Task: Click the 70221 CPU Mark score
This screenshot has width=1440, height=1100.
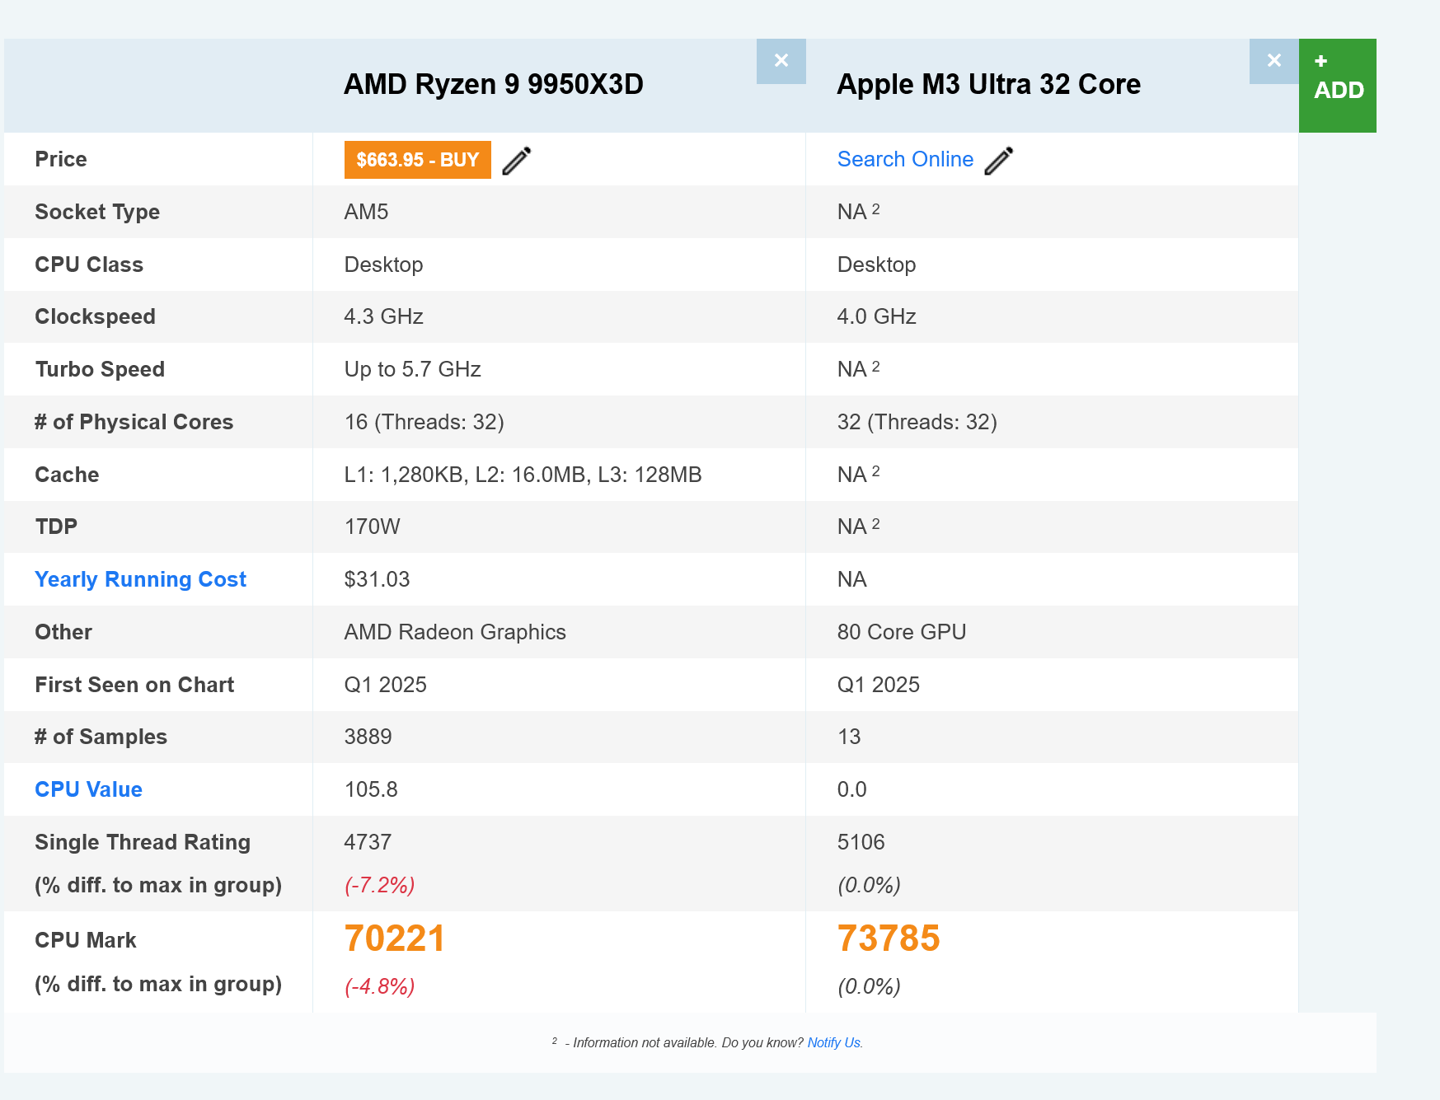Action: coord(394,939)
